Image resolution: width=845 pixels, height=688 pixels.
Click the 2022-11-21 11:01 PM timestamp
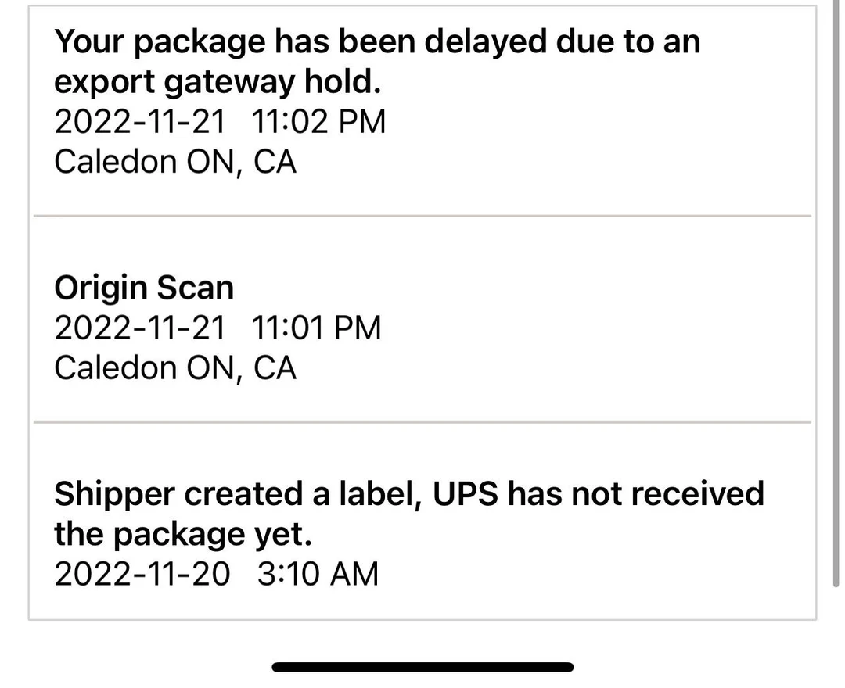[x=218, y=327]
